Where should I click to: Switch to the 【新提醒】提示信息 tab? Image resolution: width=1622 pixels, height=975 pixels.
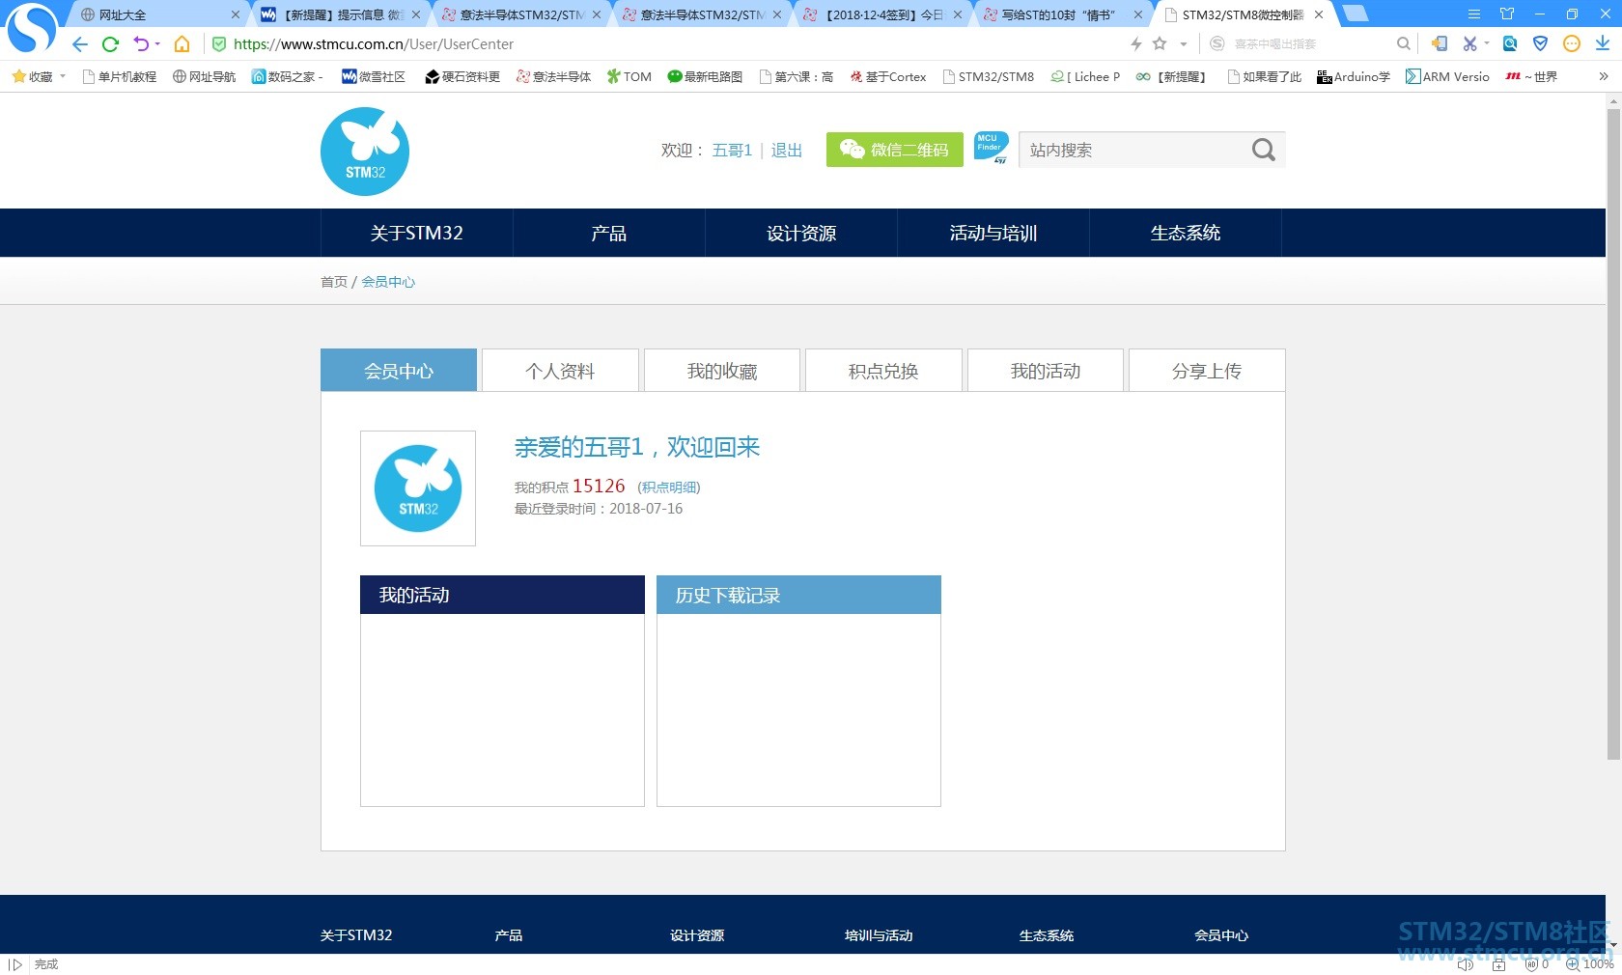[341, 14]
